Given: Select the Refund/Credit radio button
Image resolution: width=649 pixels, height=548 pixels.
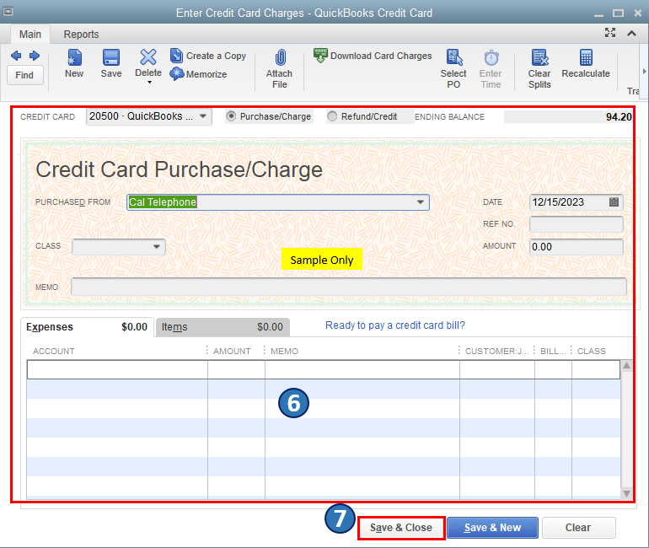Looking at the screenshot, I should click(x=332, y=116).
